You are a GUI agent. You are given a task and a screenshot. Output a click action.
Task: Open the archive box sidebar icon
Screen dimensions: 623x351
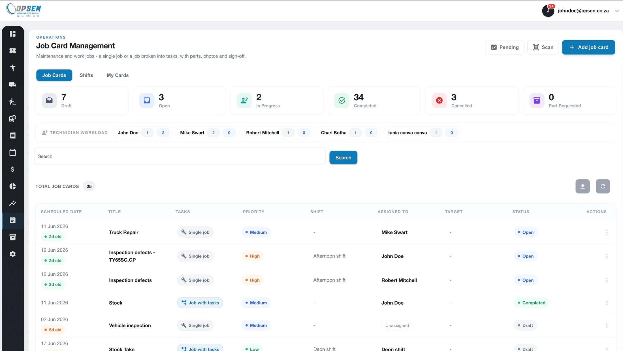pyautogui.click(x=12, y=237)
